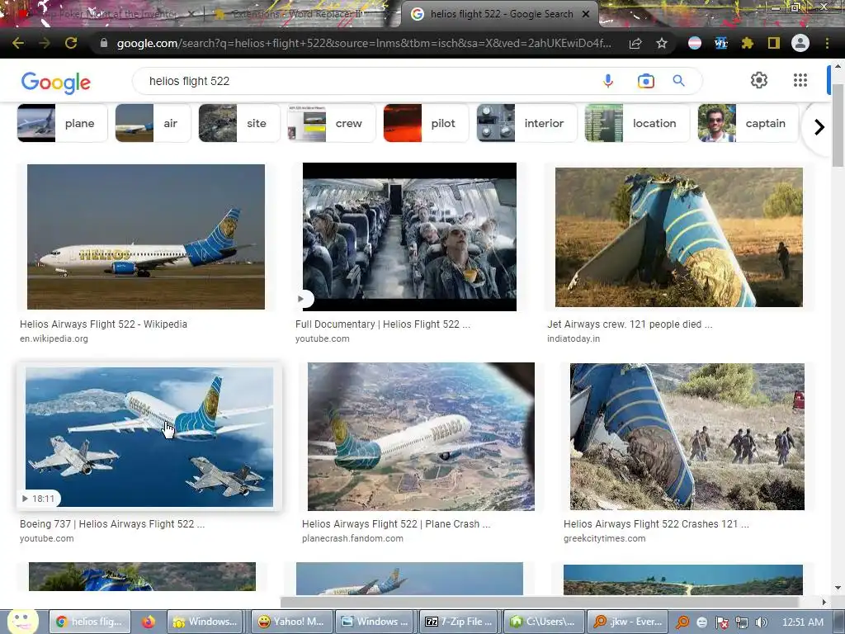Click the site lock icon in address bar
Image resolution: width=845 pixels, height=634 pixels.
[104, 43]
